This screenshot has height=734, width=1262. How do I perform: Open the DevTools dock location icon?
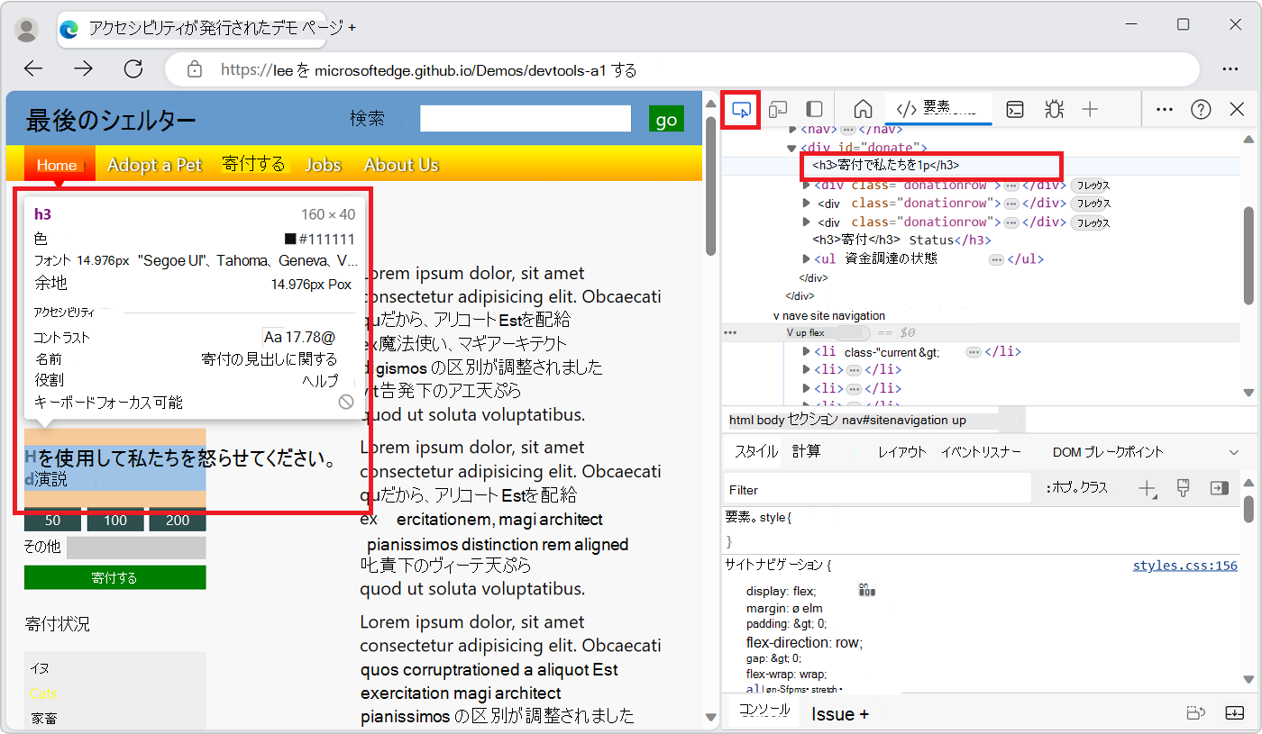[814, 109]
